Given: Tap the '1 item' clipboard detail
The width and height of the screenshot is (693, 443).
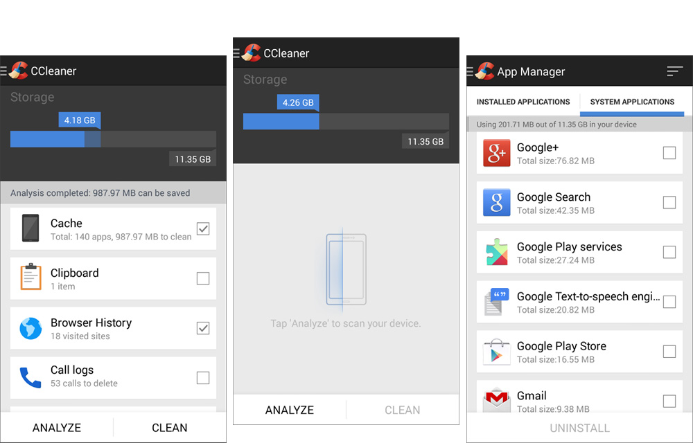Looking at the screenshot, I should [x=63, y=287].
